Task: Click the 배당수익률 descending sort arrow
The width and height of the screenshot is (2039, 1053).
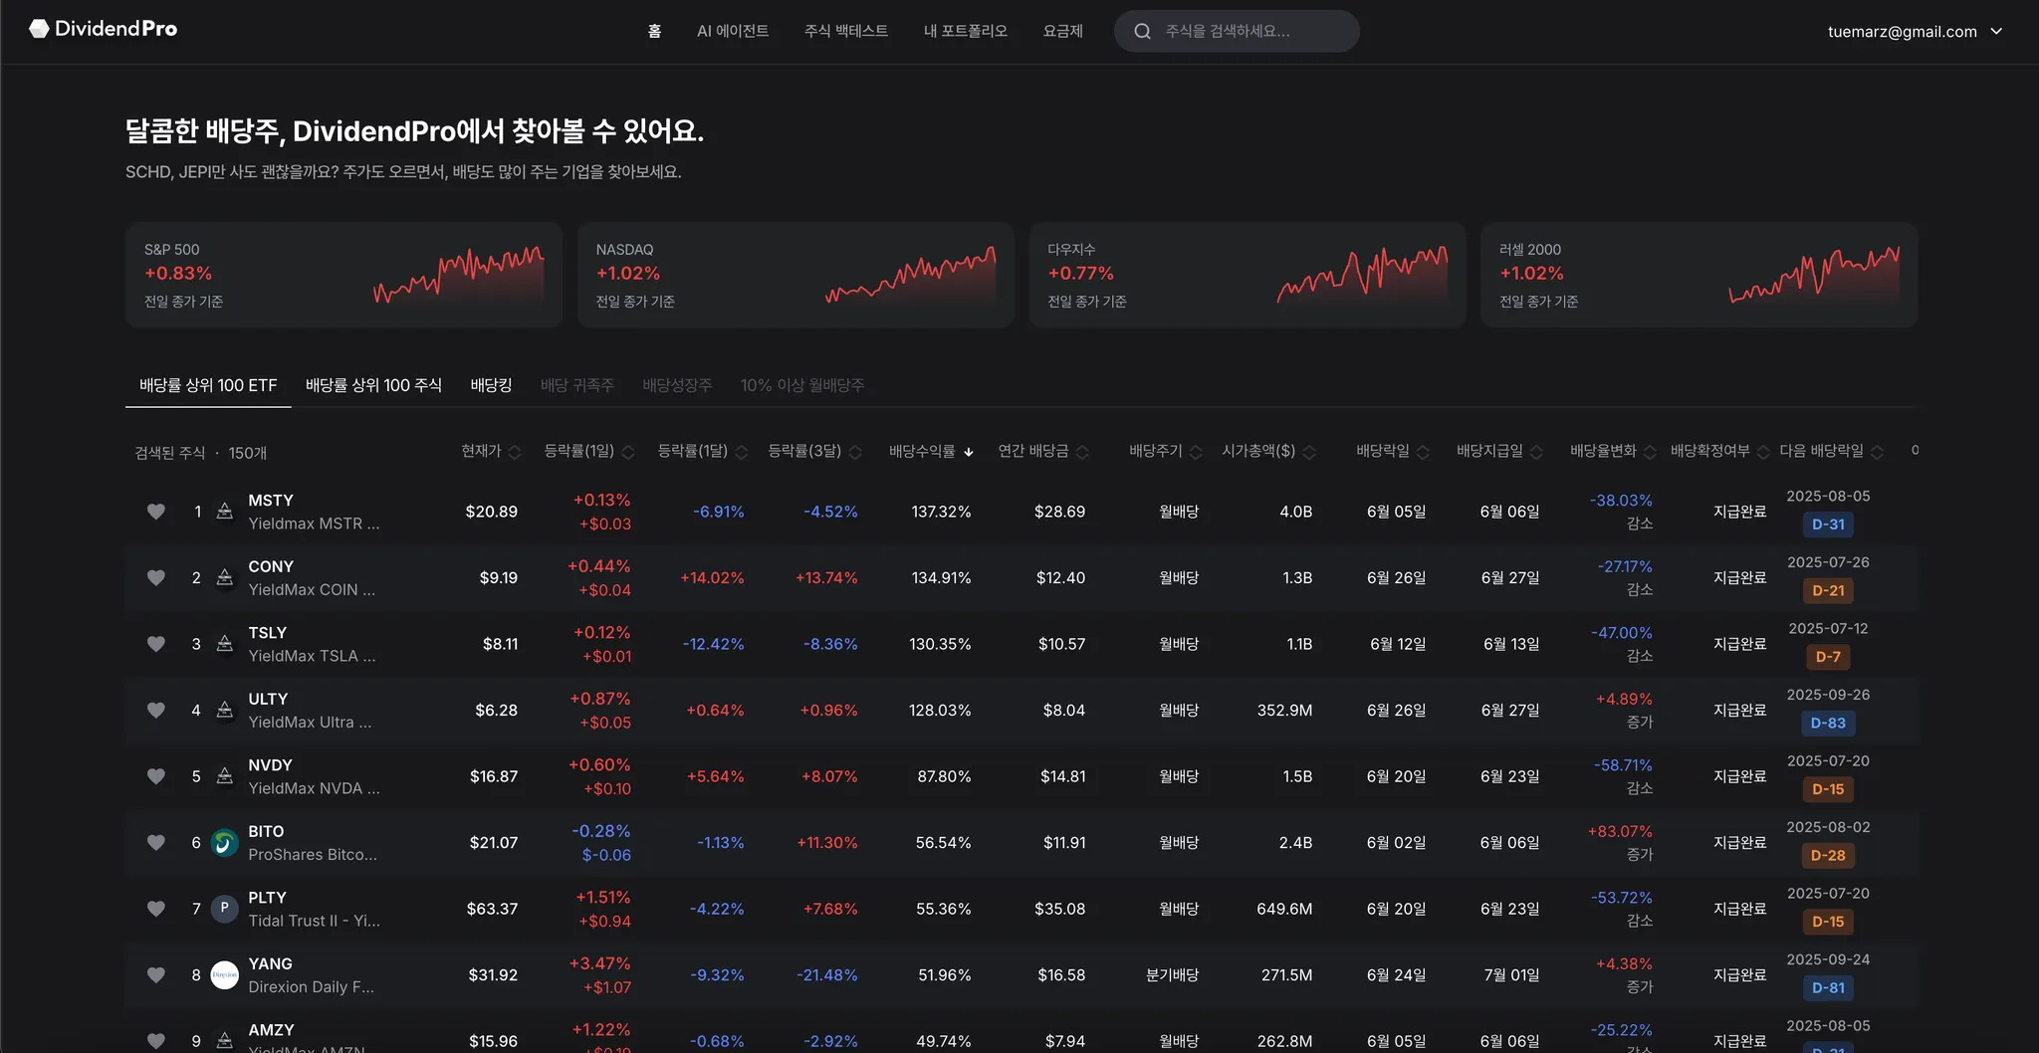Action: click(x=969, y=452)
